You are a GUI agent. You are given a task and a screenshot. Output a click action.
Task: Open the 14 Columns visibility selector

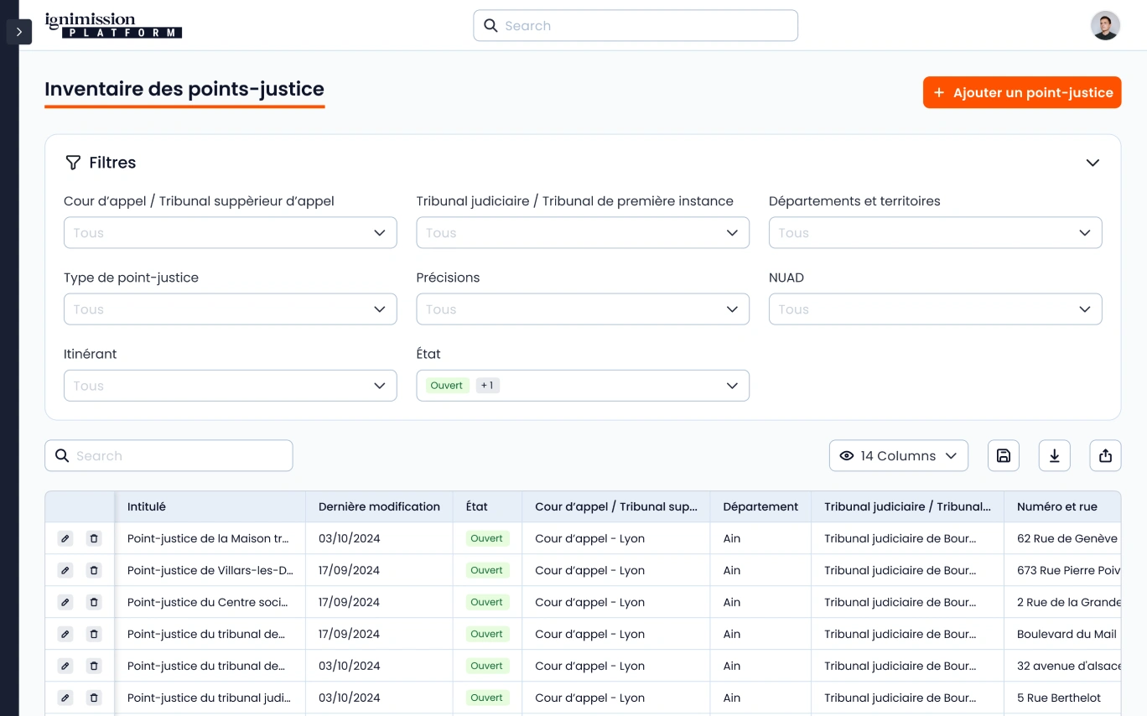click(898, 455)
